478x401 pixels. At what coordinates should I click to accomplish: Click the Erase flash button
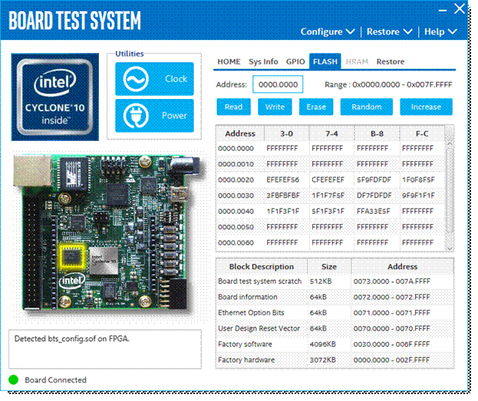[x=316, y=107]
